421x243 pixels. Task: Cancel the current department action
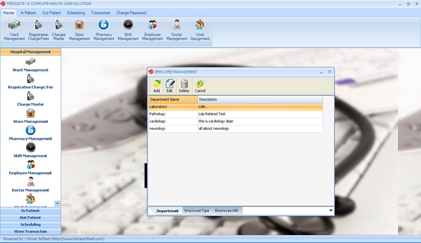200,86
